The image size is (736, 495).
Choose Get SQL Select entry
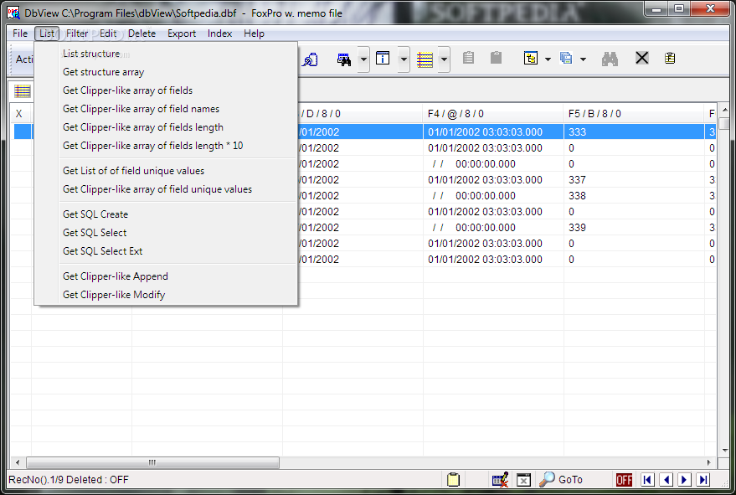tap(166, 233)
